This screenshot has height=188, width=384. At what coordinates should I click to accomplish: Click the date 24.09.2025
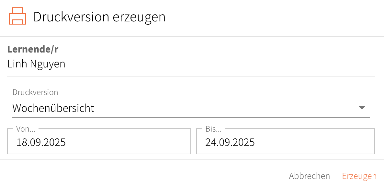tap(230, 142)
